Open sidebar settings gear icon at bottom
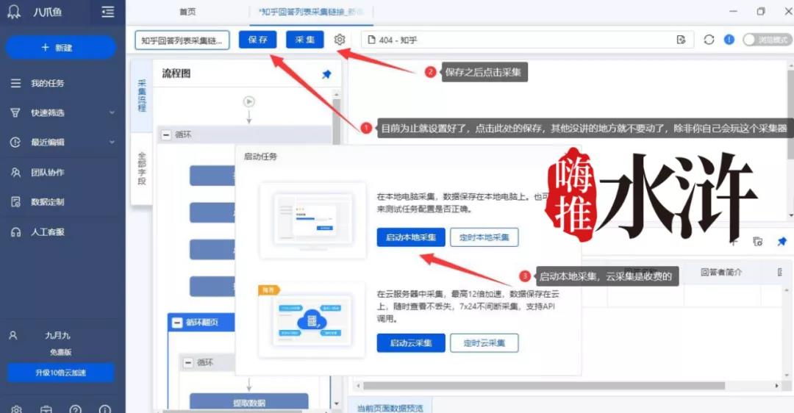The width and height of the screenshot is (794, 413). [x=16, y=409]
